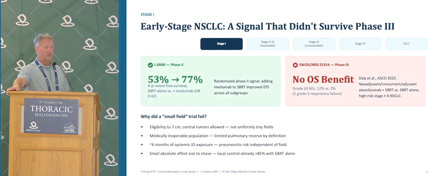440x176 pixels.
Task: Click the DAVA Oncology logo on podium sign
Action: (x=33, y=127)
